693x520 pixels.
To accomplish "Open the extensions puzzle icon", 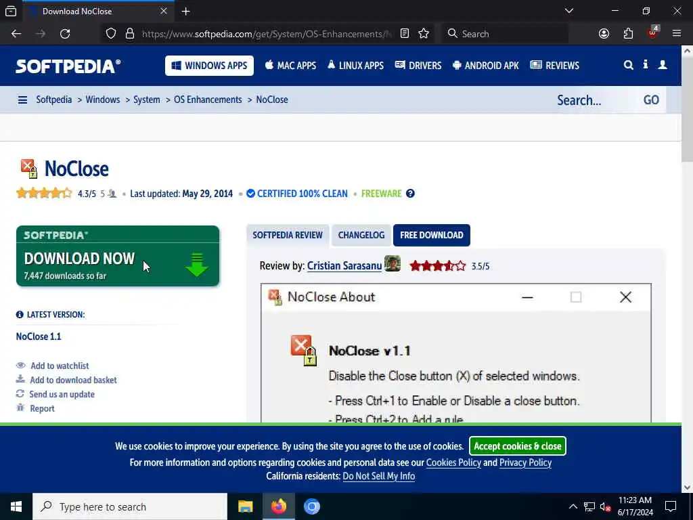I will click(x=628, y=34).
